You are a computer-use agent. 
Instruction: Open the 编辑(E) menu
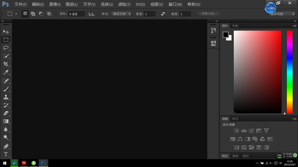coord(38,4)
